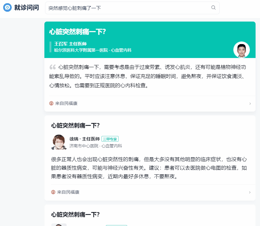
Task: Click doctor name 王召军 主任医师
Action: coord(70,44)
